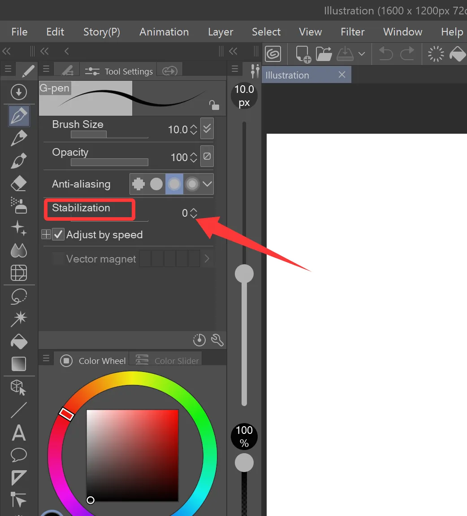This screenshot has width=467, height=516.
Task: Set anti-aliasing to Strong
Action: [x=192, y=184]
